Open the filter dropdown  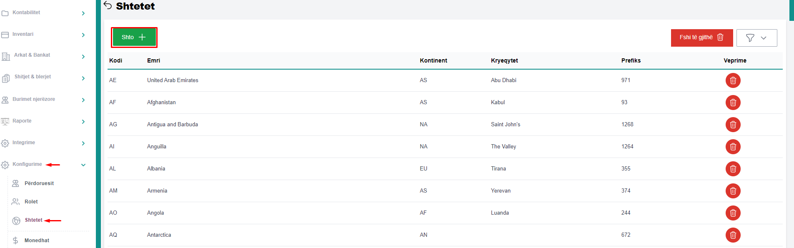click(756, 38)
